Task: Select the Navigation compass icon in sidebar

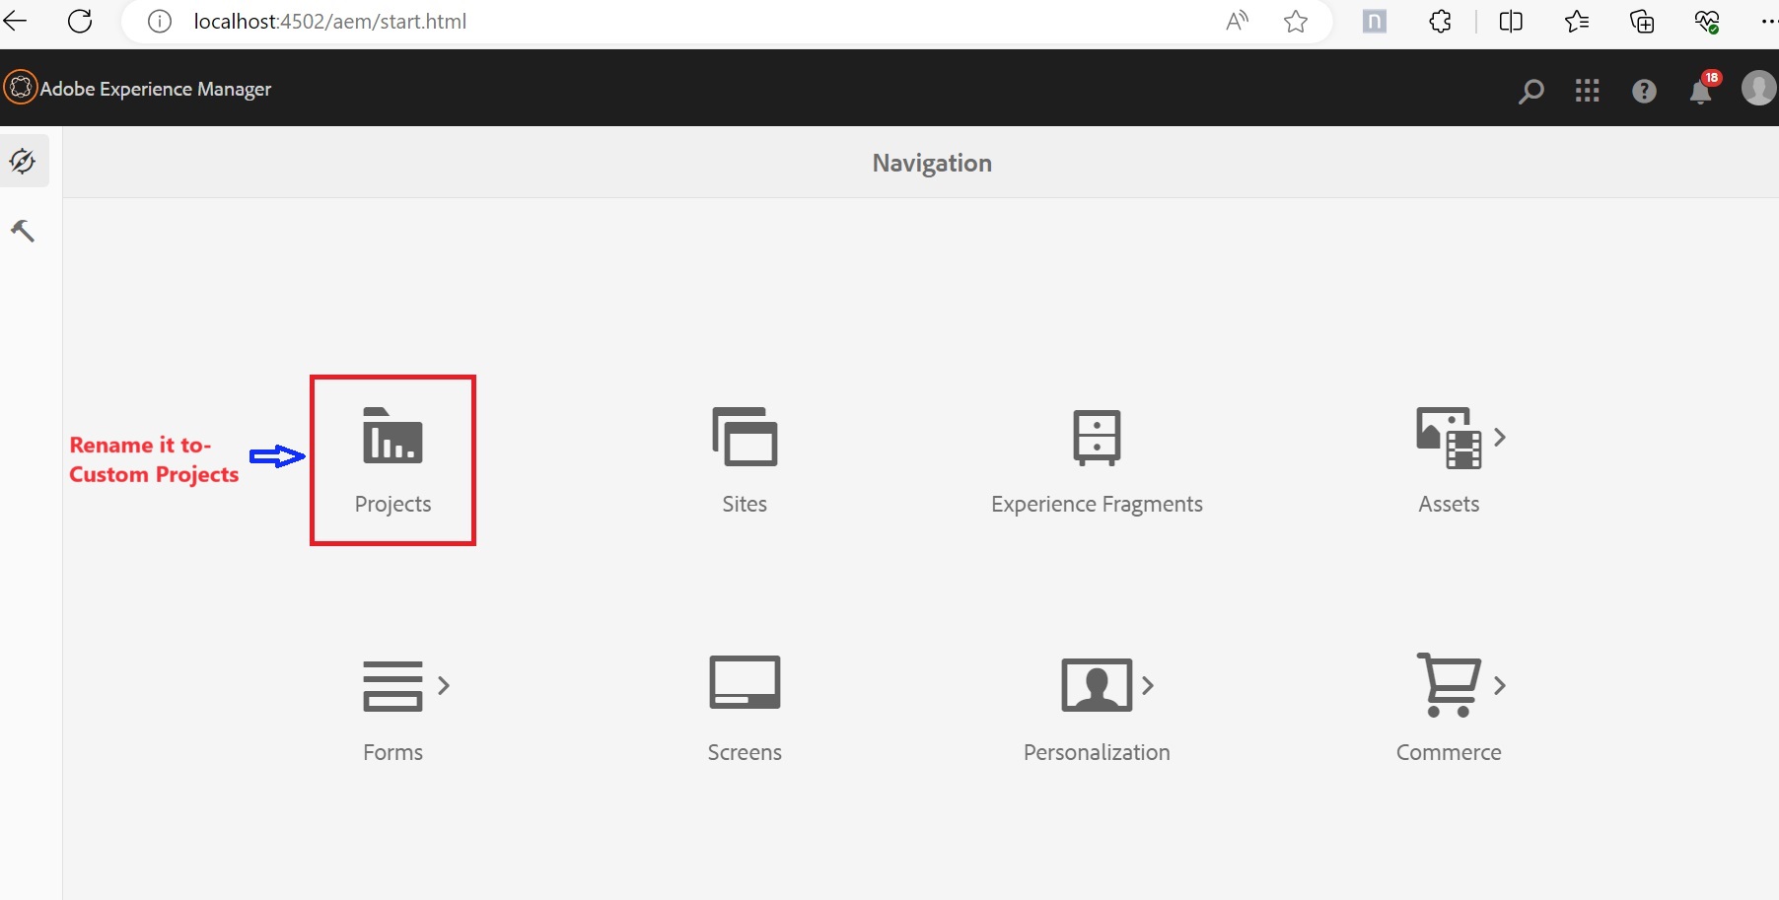Action: coord(23,161)
